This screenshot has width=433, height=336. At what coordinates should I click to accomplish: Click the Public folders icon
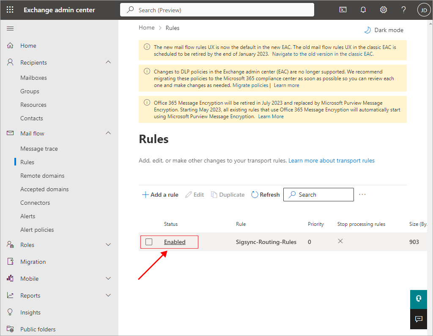[x=10, y=329]
